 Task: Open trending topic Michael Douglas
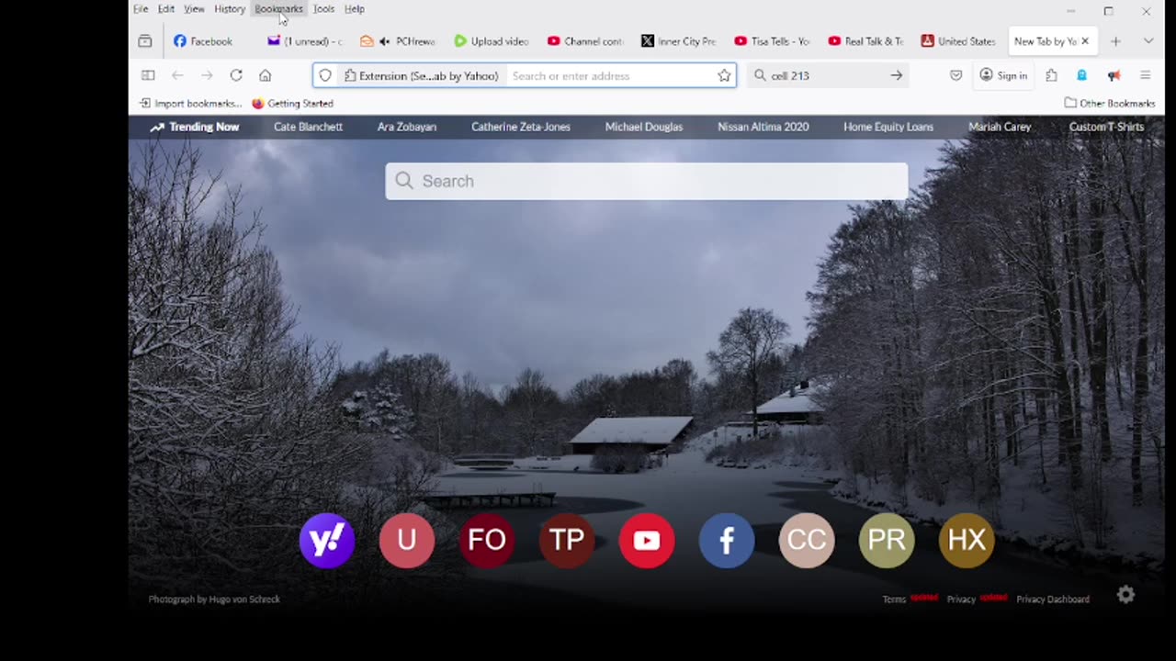pos(644,127)
